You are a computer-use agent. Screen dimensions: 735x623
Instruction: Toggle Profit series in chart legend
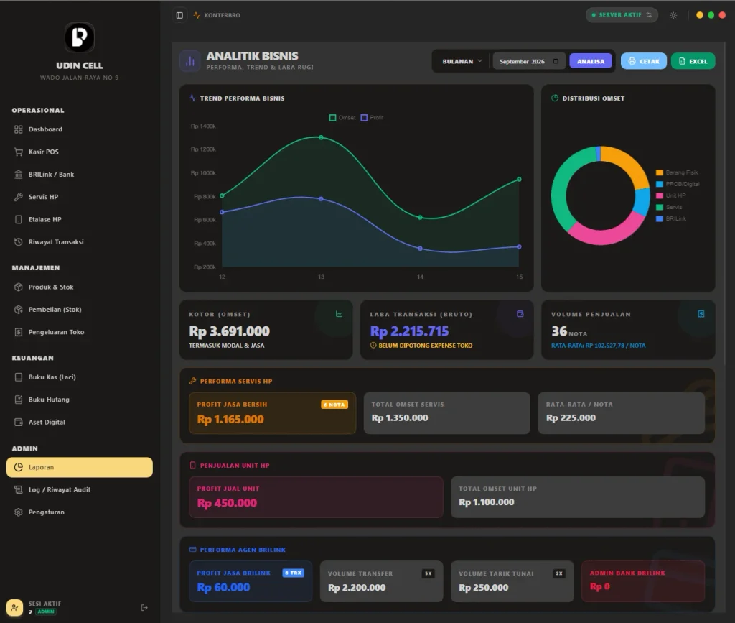[373, 118]
